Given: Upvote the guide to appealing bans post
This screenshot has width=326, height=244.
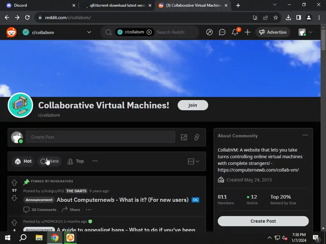Looking at the screenshot, I should point(14,223).
